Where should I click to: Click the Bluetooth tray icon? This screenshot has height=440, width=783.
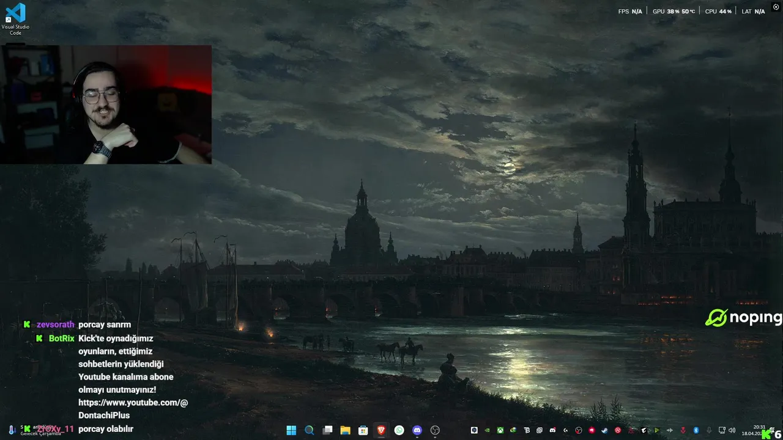click(696, 430)
